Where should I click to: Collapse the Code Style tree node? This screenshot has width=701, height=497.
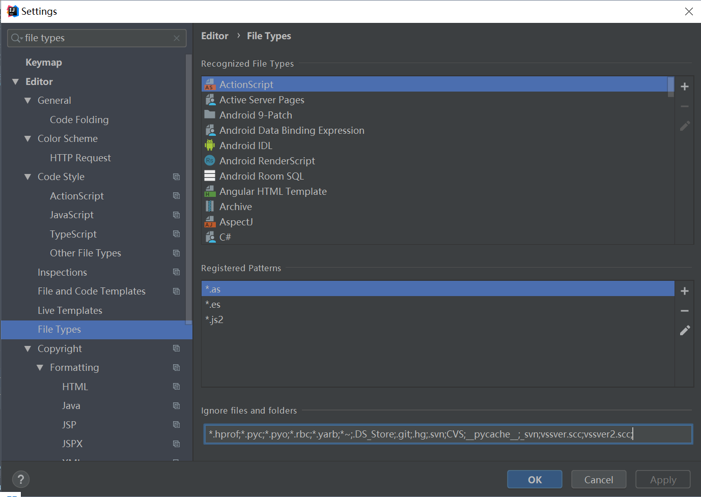tap(27, 177)
